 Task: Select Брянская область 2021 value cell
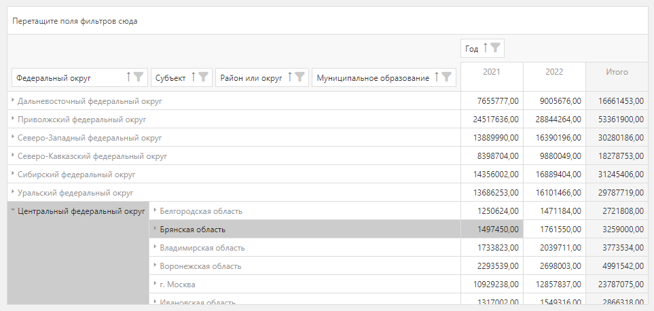pyautogui.click(x=492, y=230)
